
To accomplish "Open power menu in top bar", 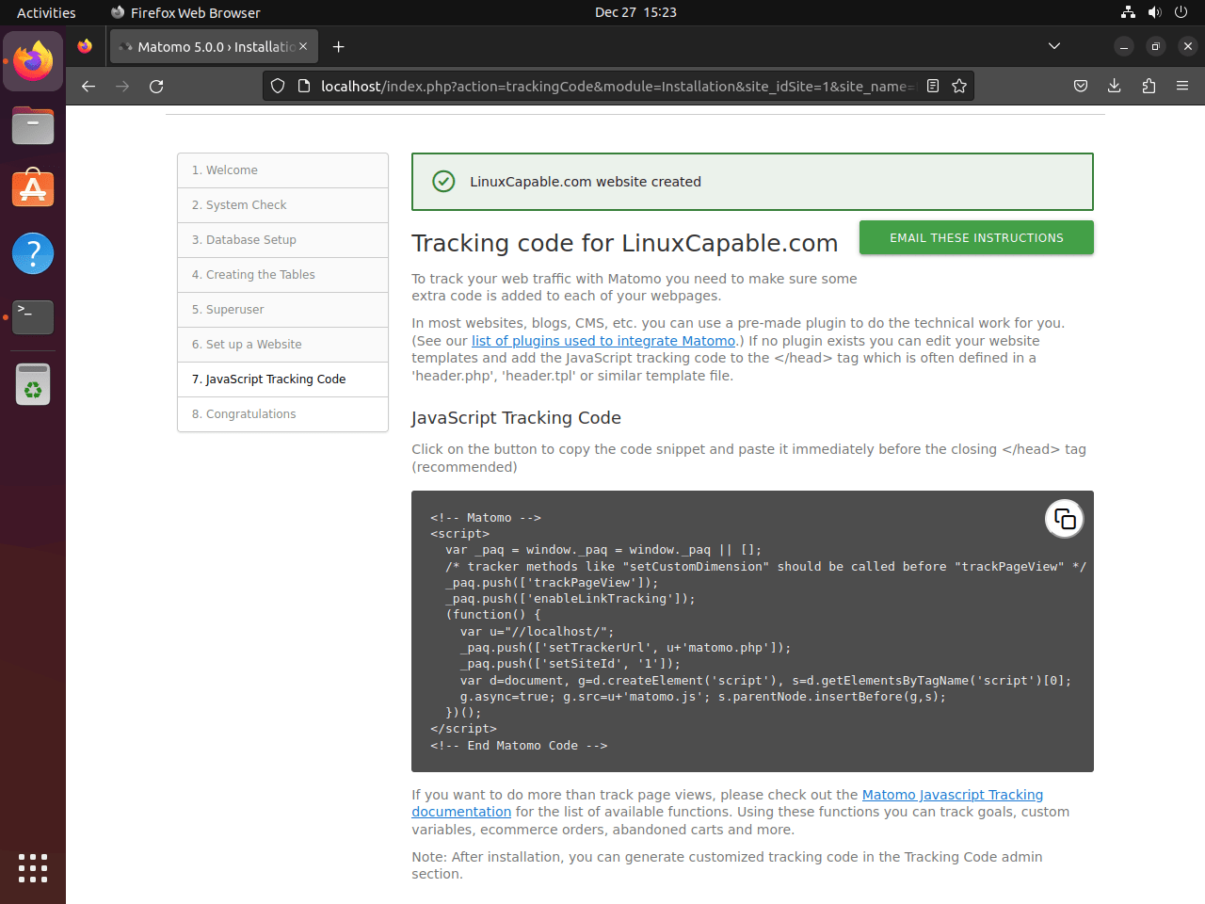I will (x=1181, y=12).
